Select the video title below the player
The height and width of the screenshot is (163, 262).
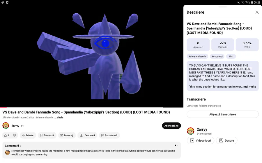pos(86,112)
